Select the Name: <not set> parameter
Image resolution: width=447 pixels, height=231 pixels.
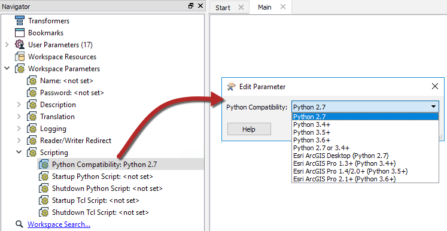pos(66,81)
